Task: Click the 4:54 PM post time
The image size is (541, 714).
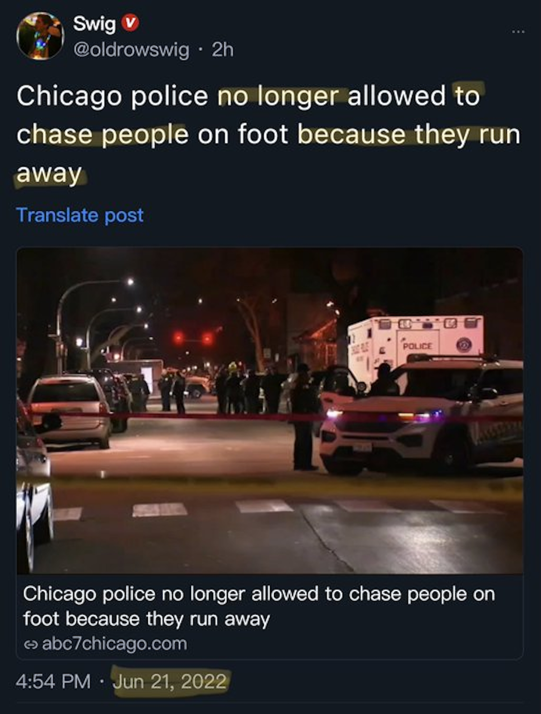Action: click(53, 681)
